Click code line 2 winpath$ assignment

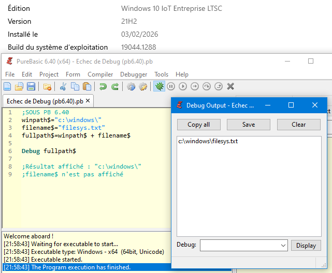[62, 120]
